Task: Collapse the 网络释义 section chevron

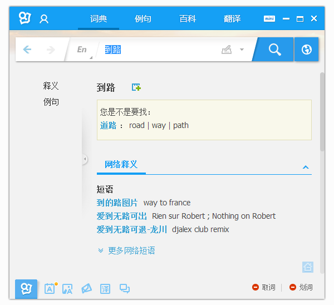Action: click(306, 167)
